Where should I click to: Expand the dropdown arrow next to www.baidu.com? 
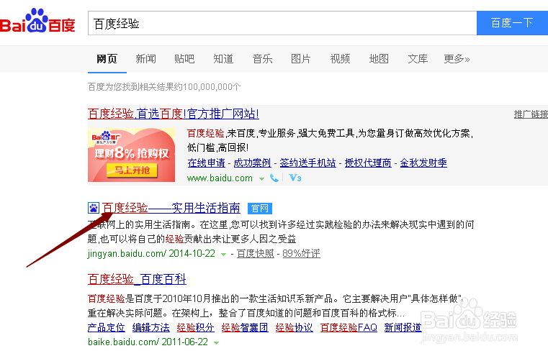pos(261,178)
